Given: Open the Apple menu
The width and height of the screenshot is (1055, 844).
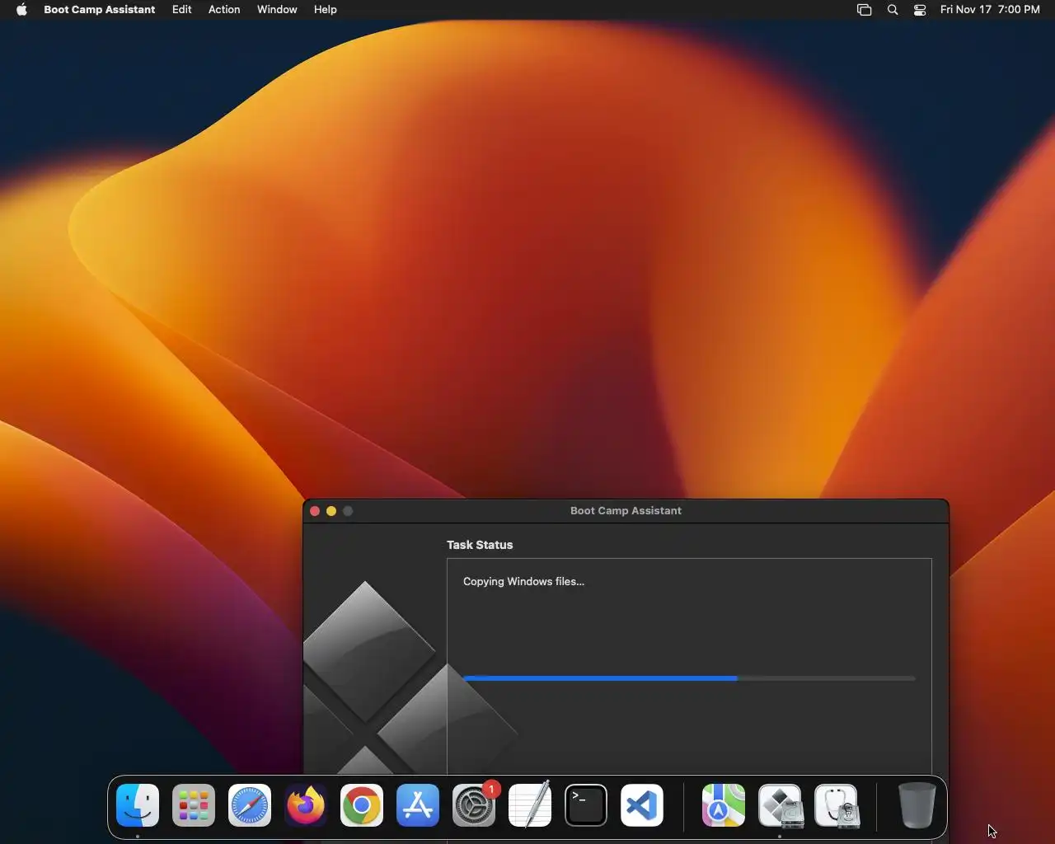Looking at the screenshot, I should pos(21,10).
